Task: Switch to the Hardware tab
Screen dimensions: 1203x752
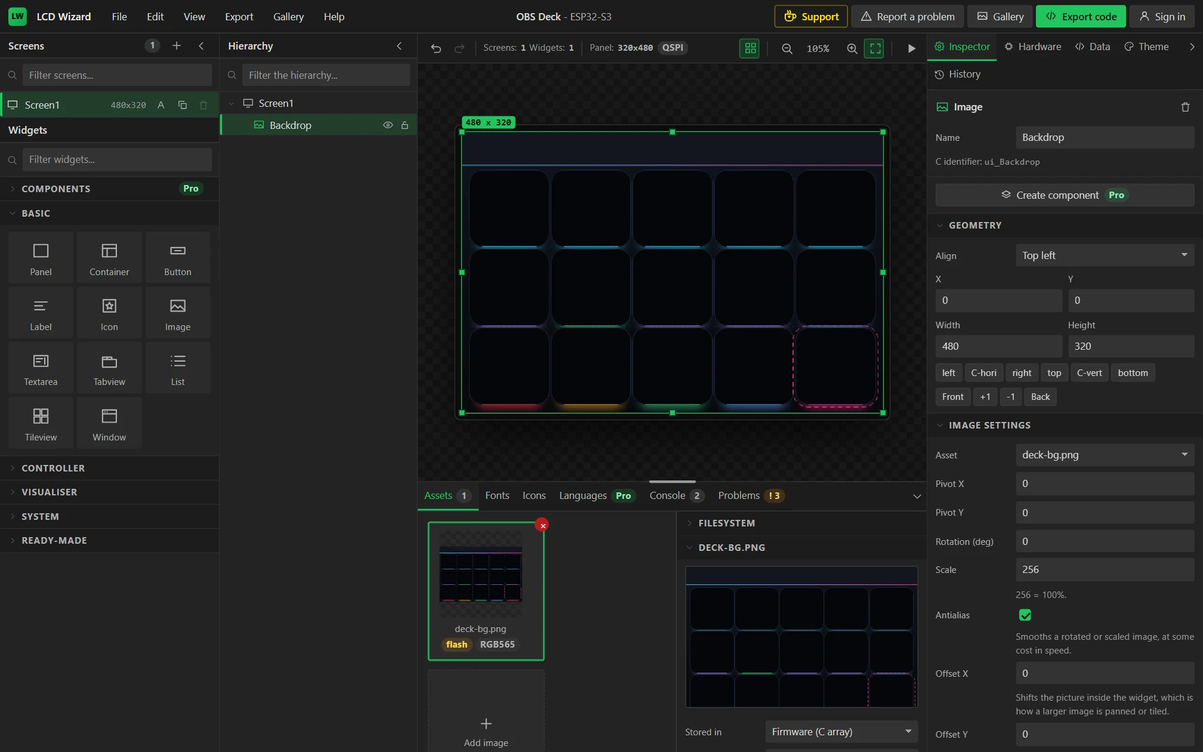Action: [1033, 47]
